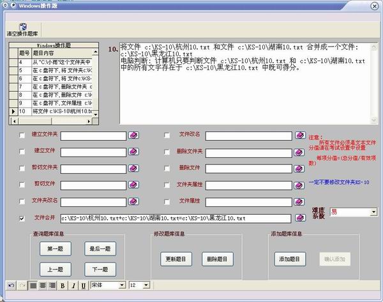Image resolution: width=383 pixels, height=302 pixels.
Task: Click the undo arrow in the bottom toolbar
Action: click(11, 285)
